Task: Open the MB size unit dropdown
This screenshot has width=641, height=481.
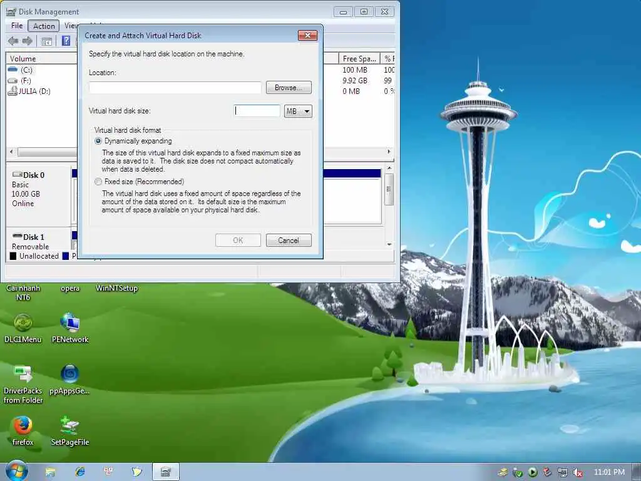Action: tap(298, 111)
